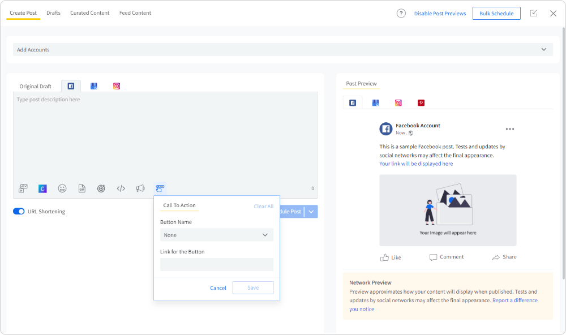This screenshot has width=566, height=335.
Task: Click the megaphone icon
Action: (140, 188)
